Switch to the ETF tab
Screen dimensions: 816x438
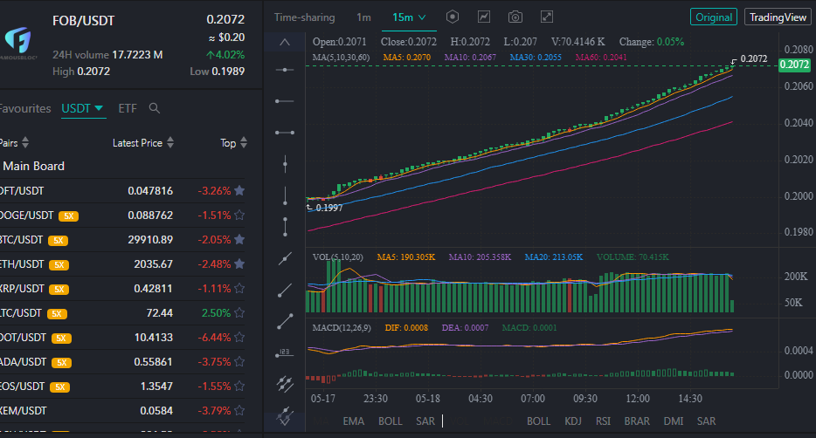128,108
